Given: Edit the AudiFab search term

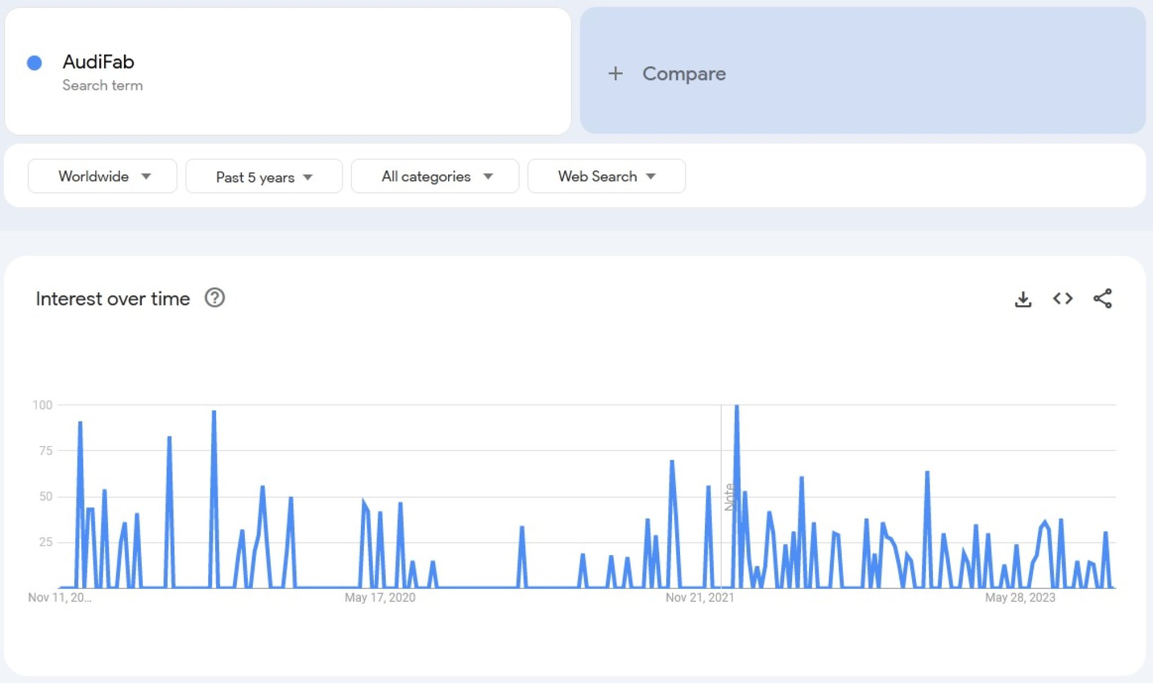Looking at the screenshot, I should click(288, 71).
